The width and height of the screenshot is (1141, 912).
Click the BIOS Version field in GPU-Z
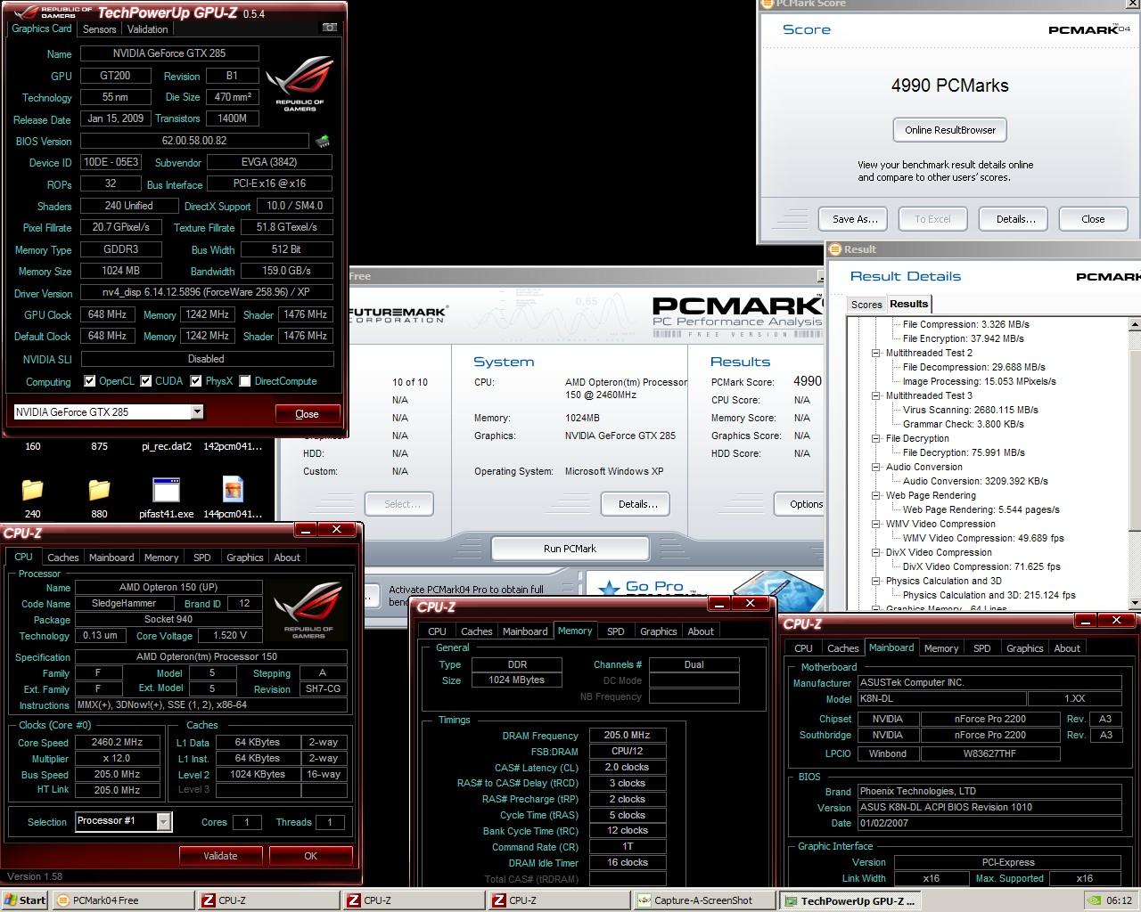pos(194,141)
